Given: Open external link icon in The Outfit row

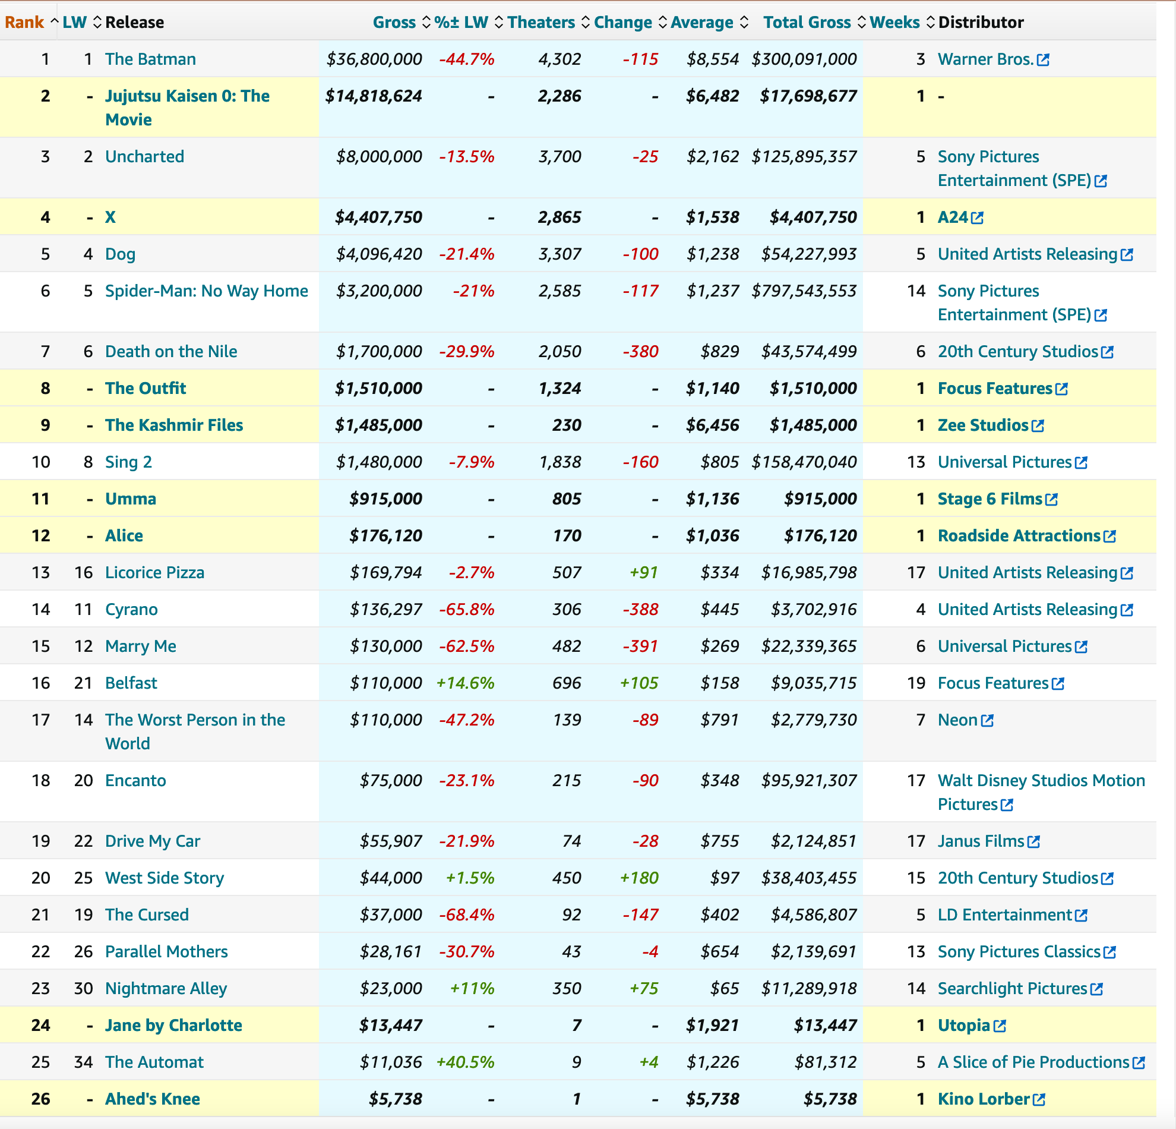Looking at the screenshot, I should tap(1061, 390).
